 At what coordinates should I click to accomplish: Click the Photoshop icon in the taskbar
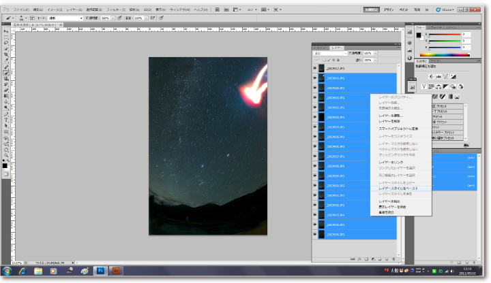(100, 271)
